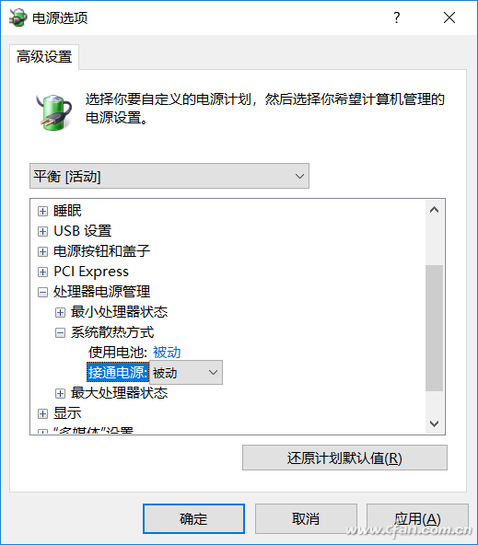The height and width of the screenshot is (545, 478).
Task: Click the 应用(A) button
Action: pyautogui.click(x=417, y=518)
